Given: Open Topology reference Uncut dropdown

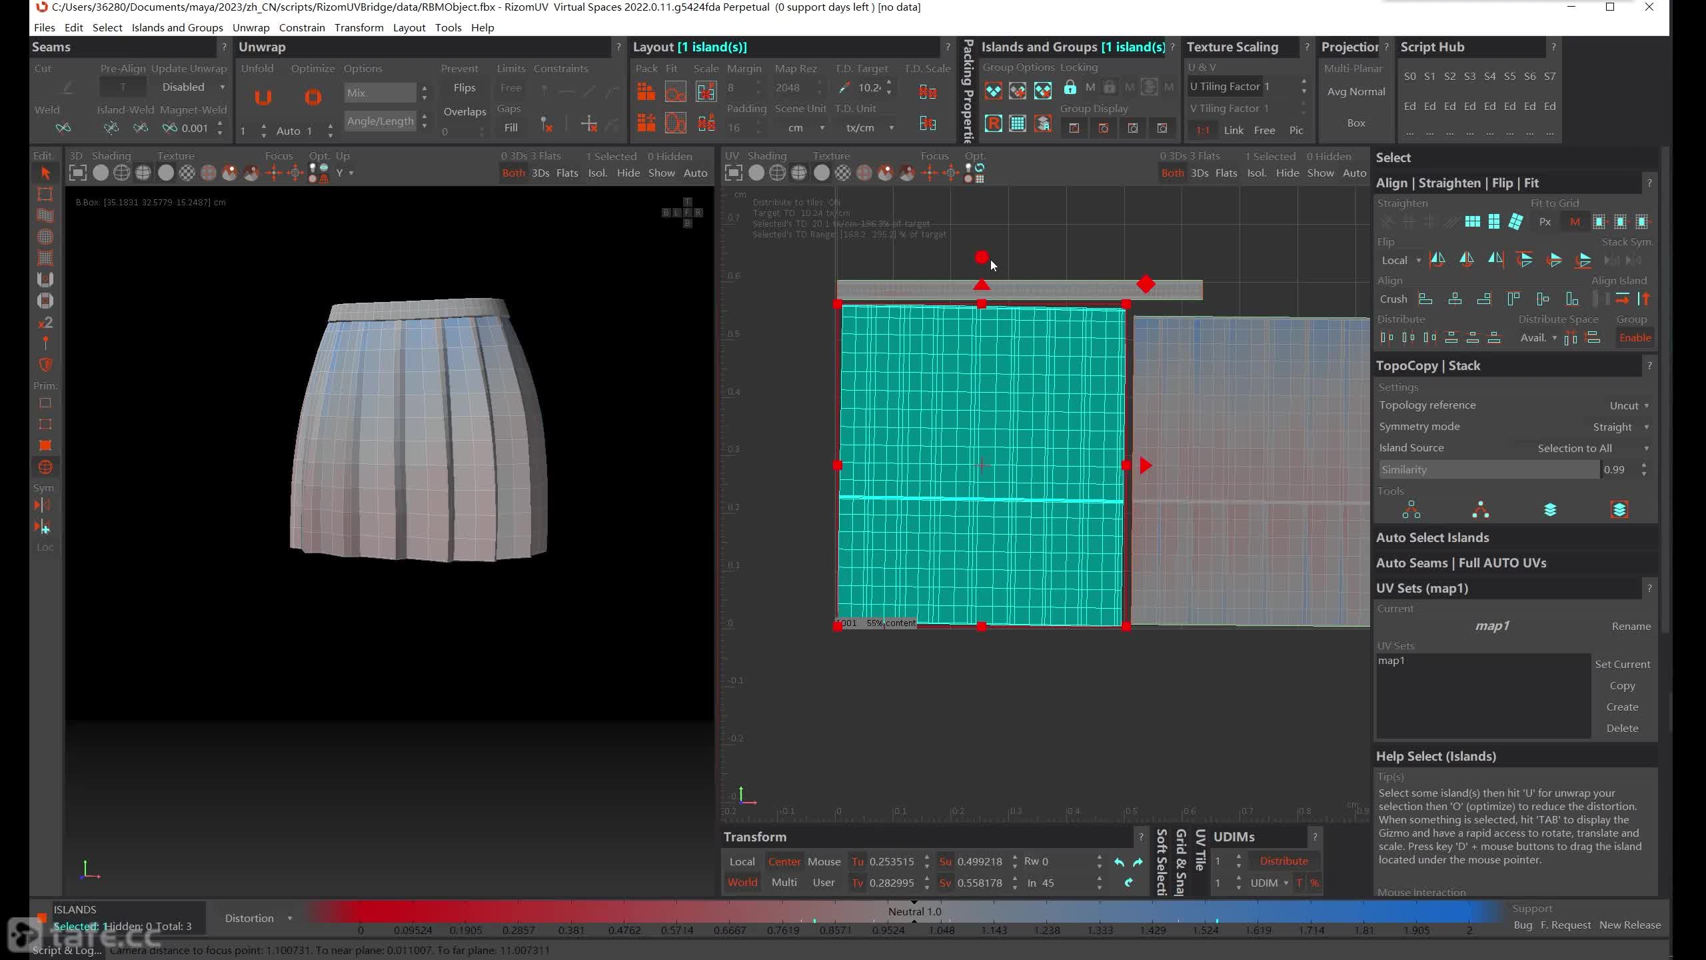Looking at the screenshot, I should (1629, 405).
